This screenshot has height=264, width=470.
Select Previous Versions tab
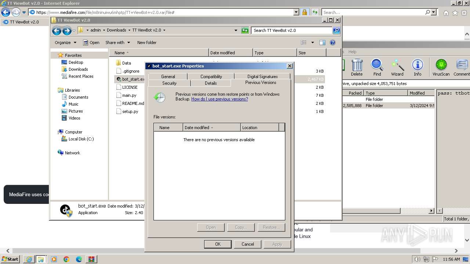(261, 82)
